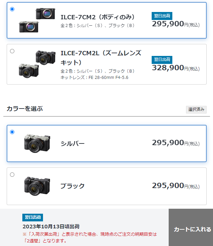
Task: Click the silver camera image in color section
Action: (x=37, y=143)
